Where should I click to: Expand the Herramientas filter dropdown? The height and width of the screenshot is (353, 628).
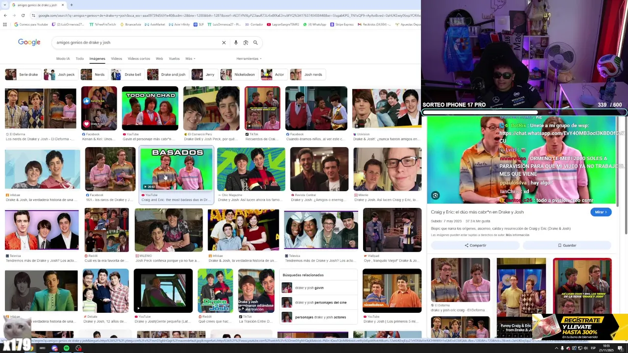[249, 58]
